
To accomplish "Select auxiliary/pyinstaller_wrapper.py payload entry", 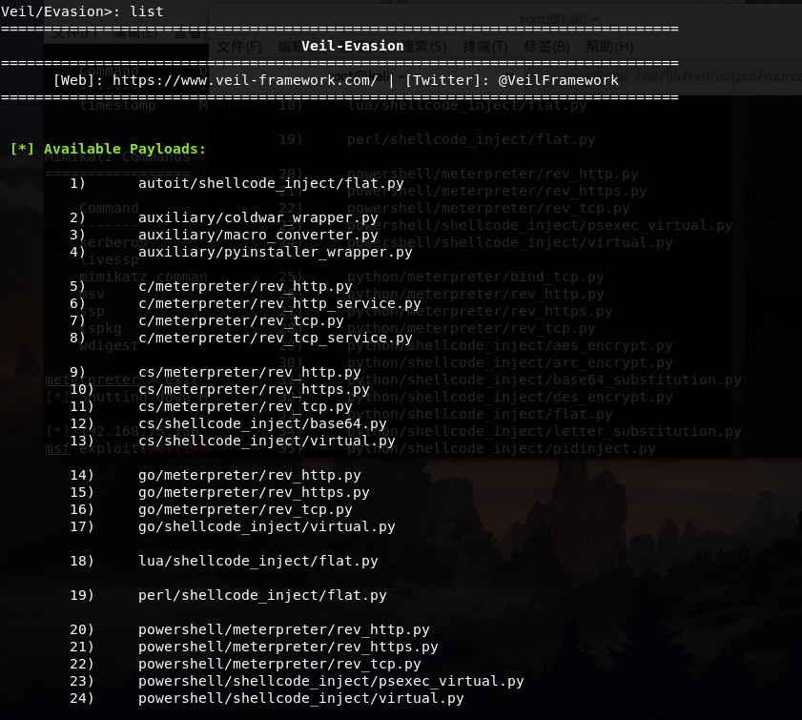I will pos(275,252).
